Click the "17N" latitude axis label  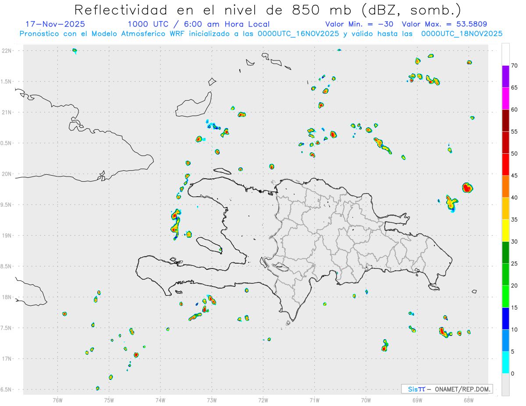(7, 359)
